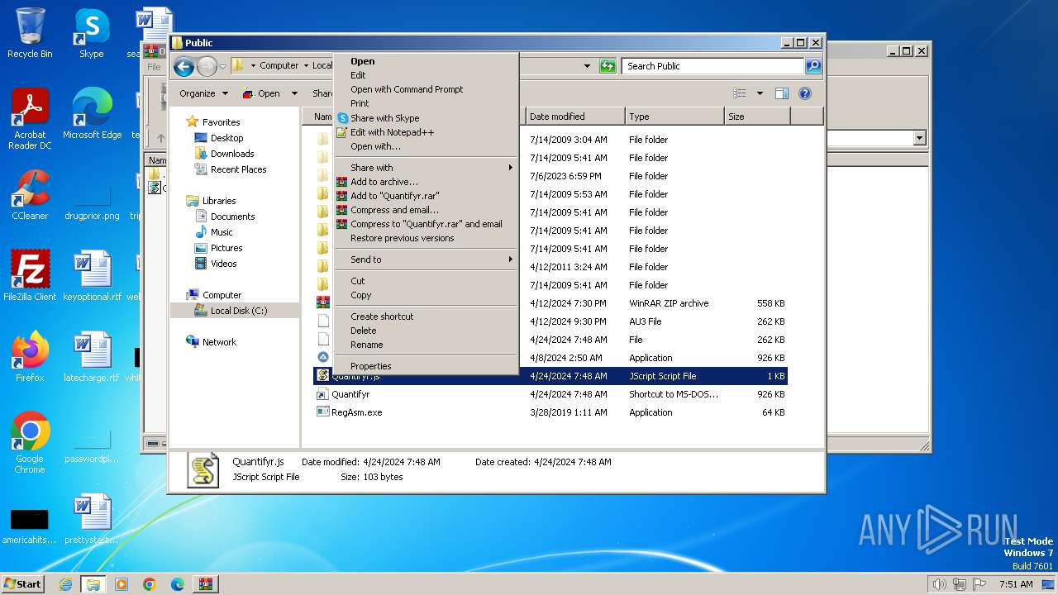Open recent pages dropdown beside Forward arrow
Viewport: 1058px width, 595px height.
coord(223,66)
